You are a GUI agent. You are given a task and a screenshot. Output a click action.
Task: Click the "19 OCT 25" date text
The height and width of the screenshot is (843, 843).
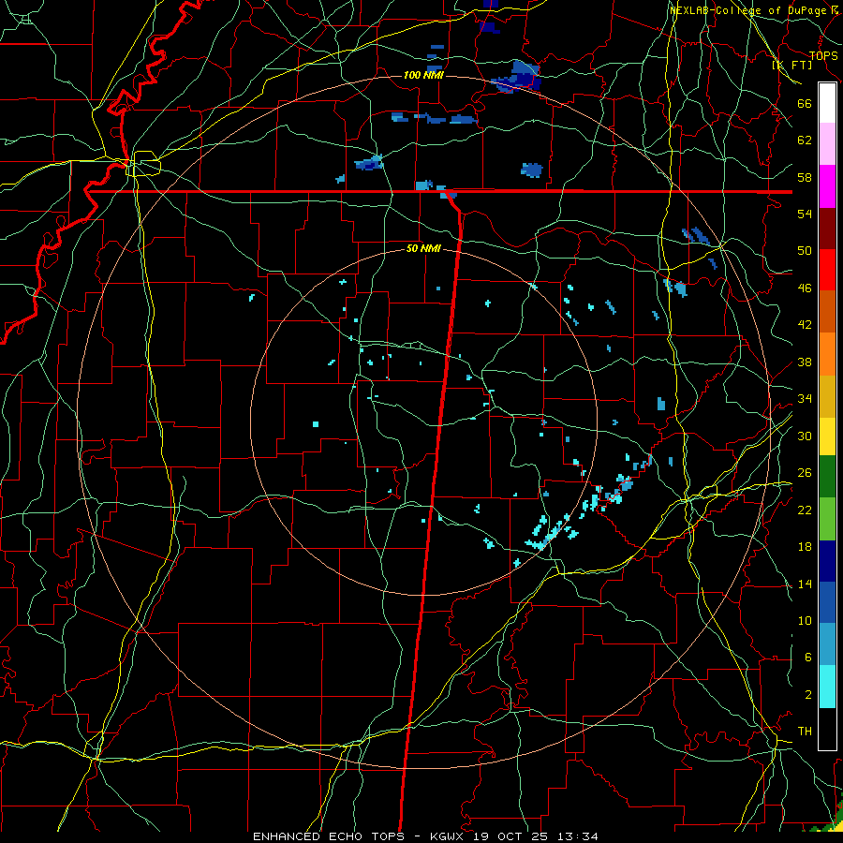pyautogui.click(x=510, y=836)
